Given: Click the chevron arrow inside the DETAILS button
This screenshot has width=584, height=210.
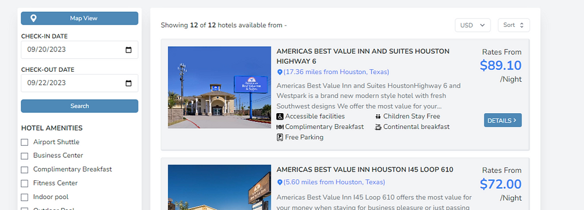Looking at the screenshot, I should (x=515, y=120).
